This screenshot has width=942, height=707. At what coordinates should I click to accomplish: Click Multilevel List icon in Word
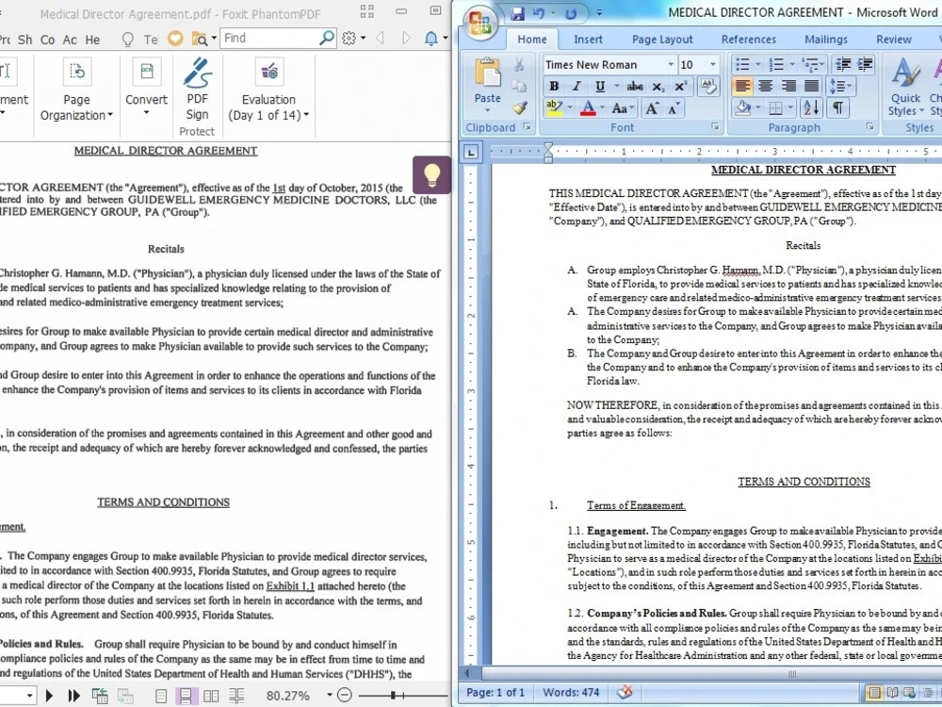pyautogui.click(x=811, y=64)
